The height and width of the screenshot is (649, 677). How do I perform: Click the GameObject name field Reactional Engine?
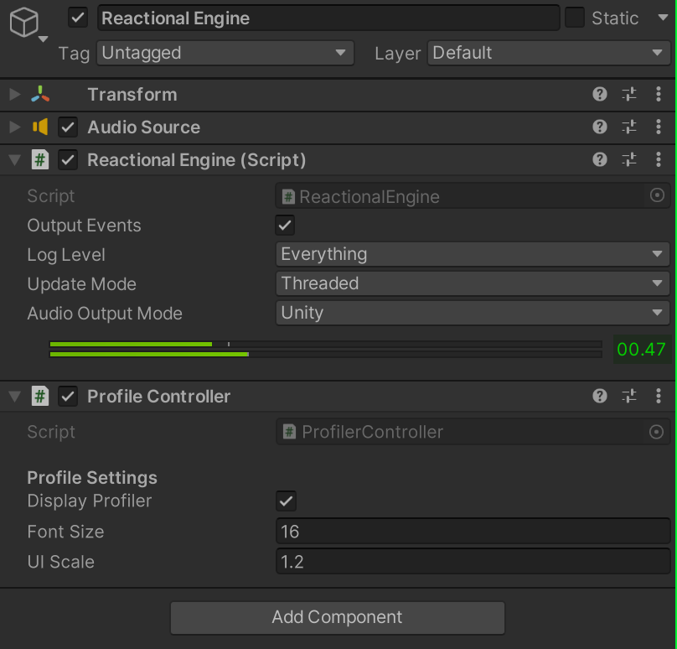328,18
